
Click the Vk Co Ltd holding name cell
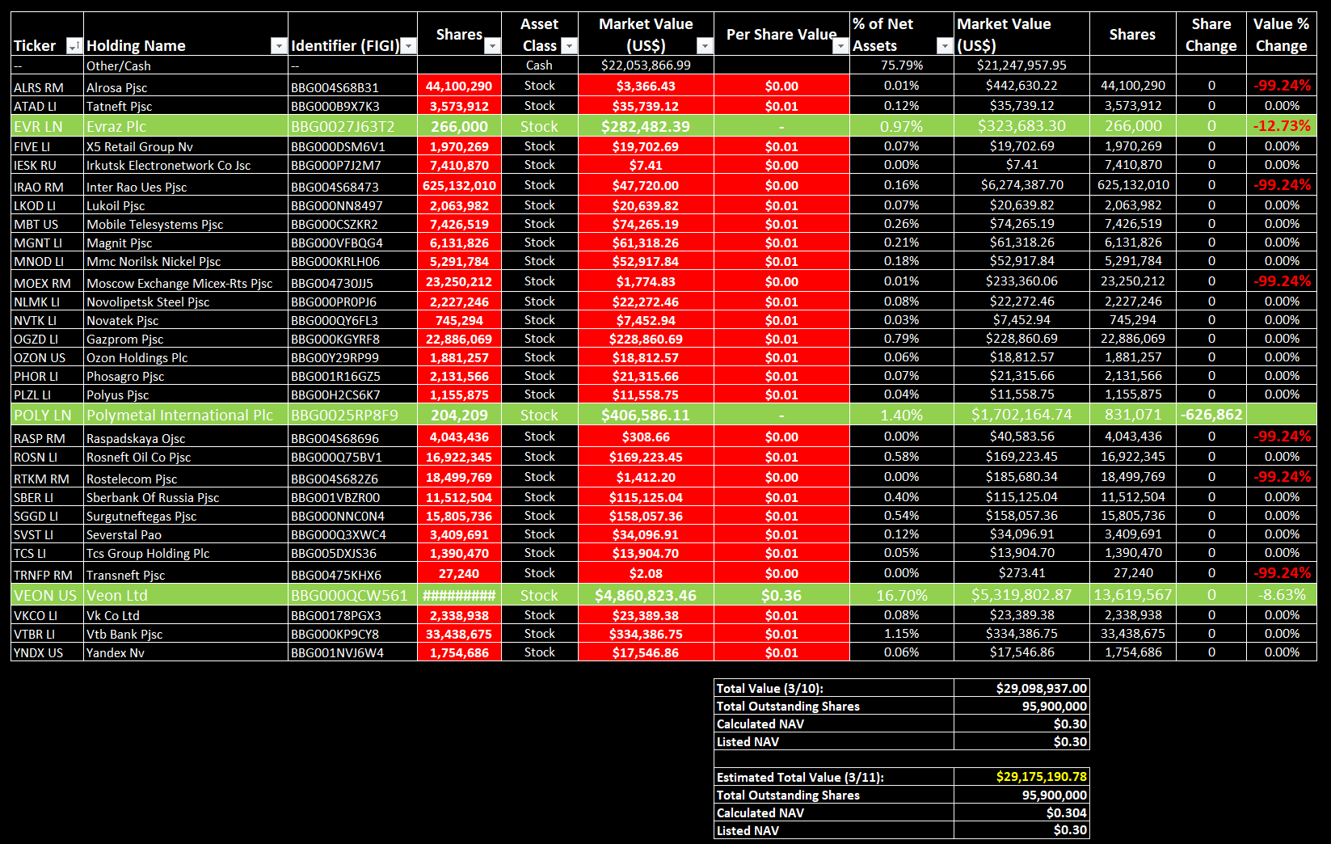[186, 615]
